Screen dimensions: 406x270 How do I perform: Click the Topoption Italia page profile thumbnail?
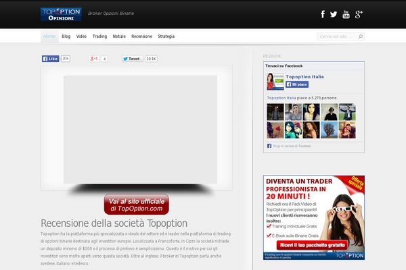pyautogui.click(x=275, y=82)
